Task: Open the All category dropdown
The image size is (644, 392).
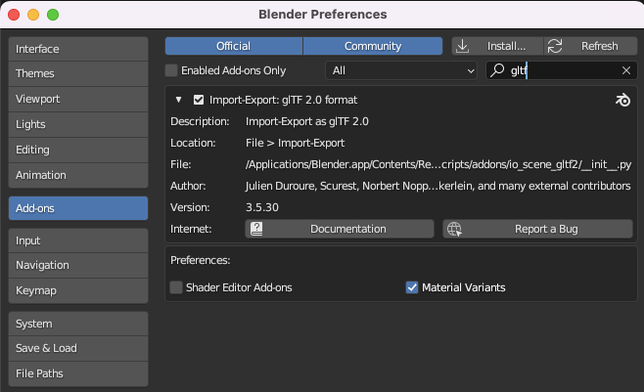Action: point(401,70)
